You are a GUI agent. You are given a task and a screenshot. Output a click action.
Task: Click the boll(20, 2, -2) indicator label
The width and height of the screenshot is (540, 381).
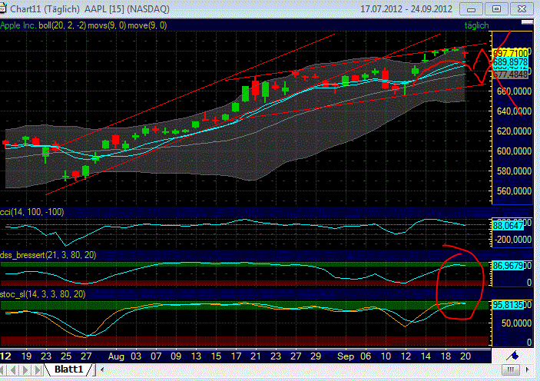(62, 25)
